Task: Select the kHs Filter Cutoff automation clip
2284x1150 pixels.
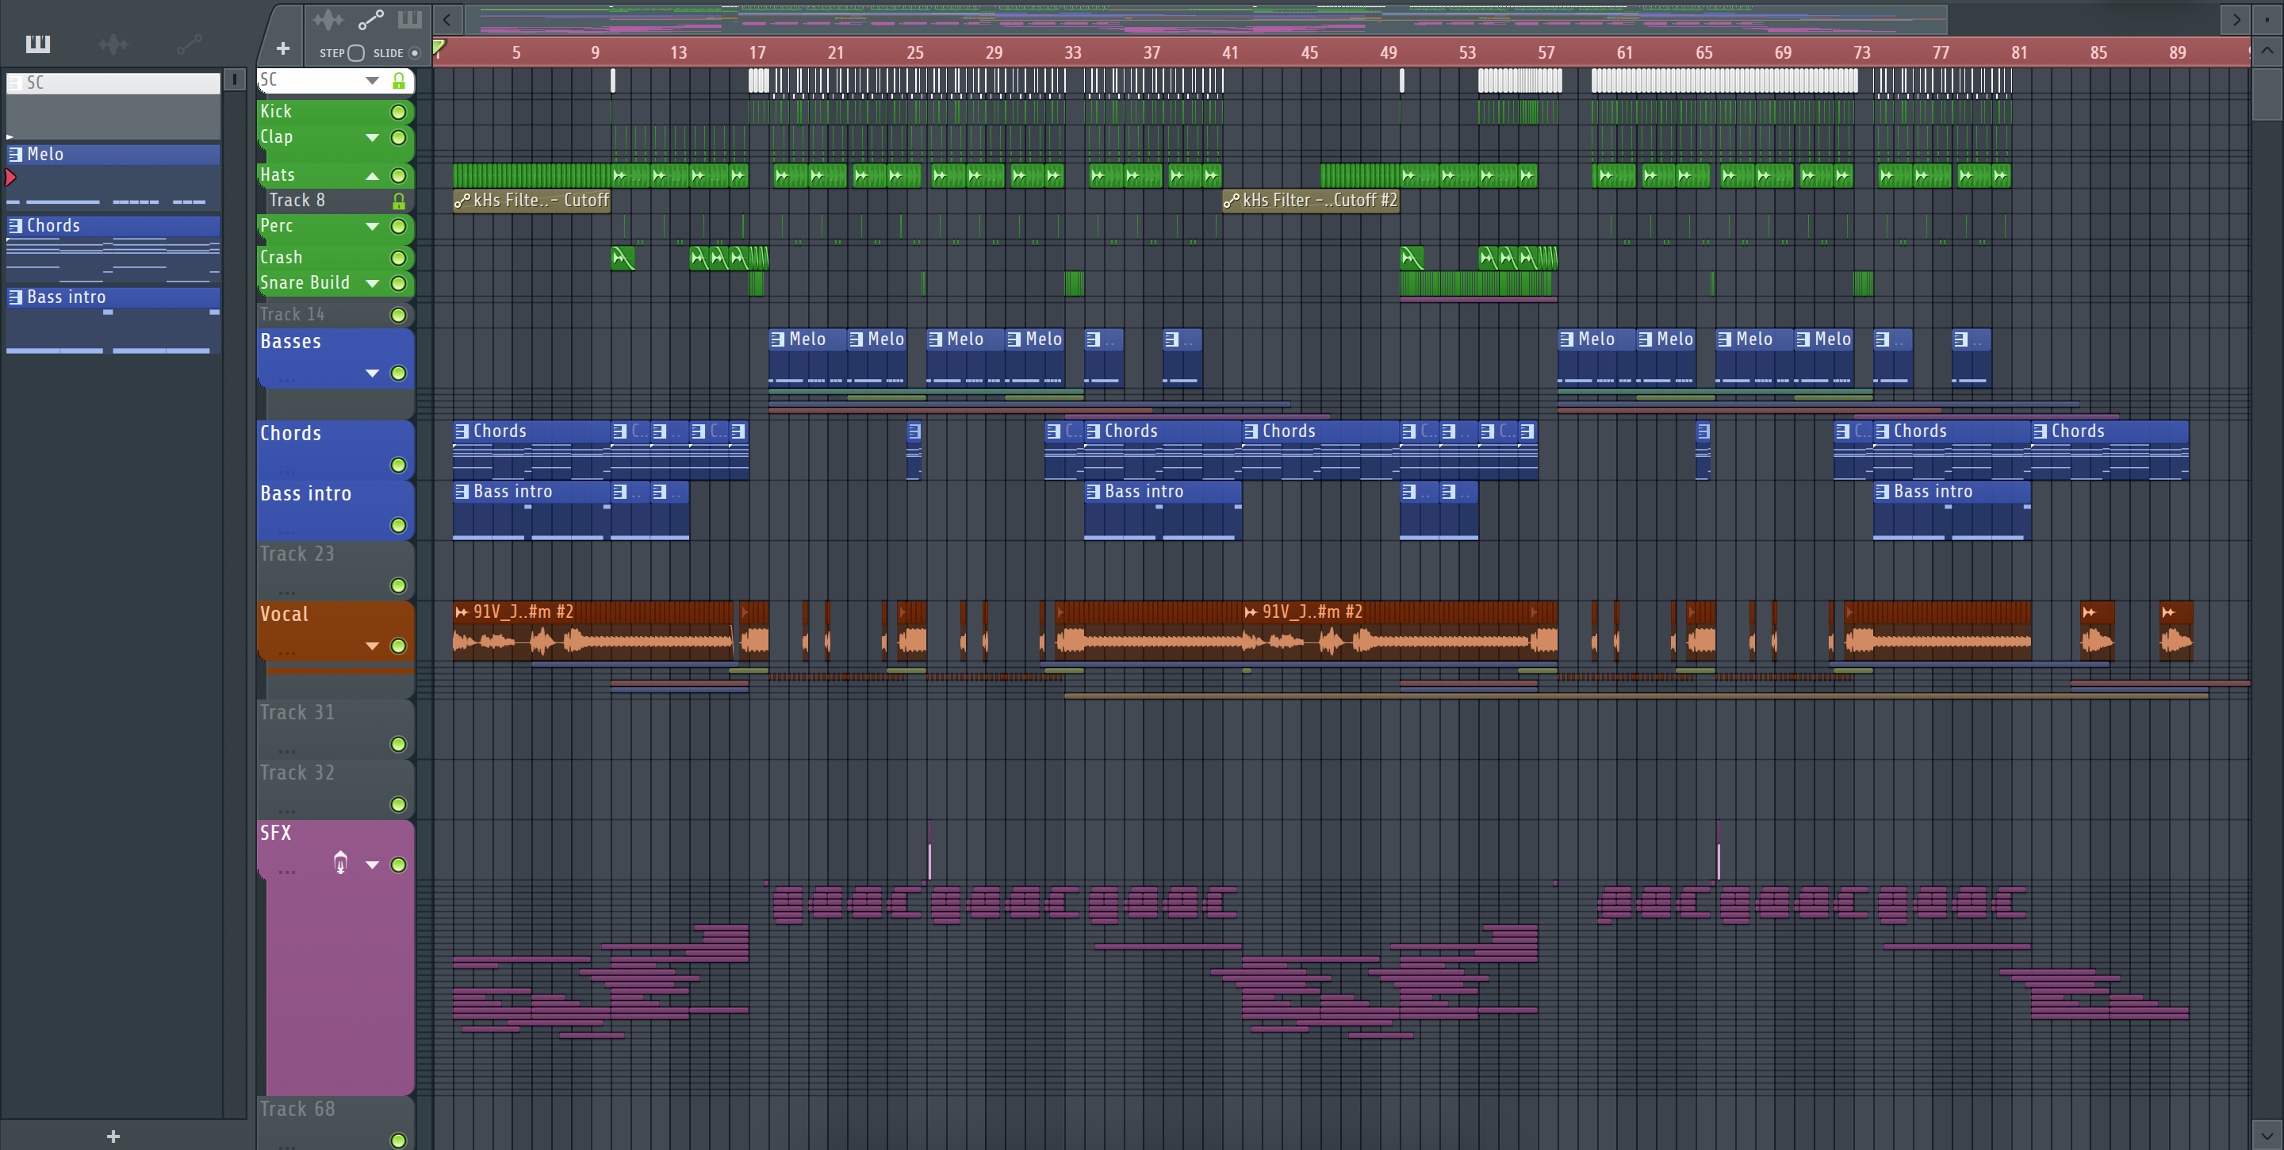Action: (x=531, y=201)
